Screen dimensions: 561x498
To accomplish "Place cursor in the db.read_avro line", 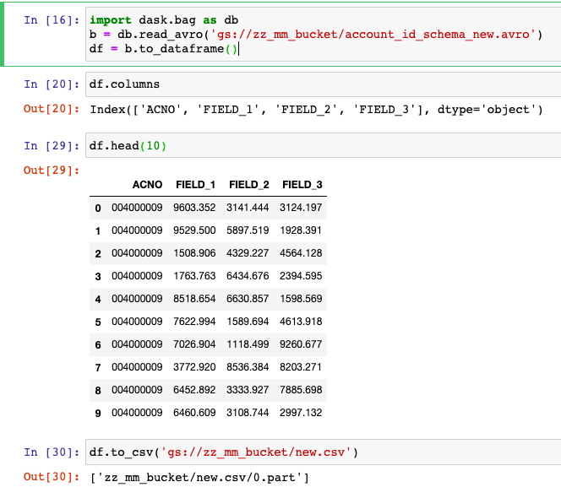I will pyautogui.click(x=314, y=35).
